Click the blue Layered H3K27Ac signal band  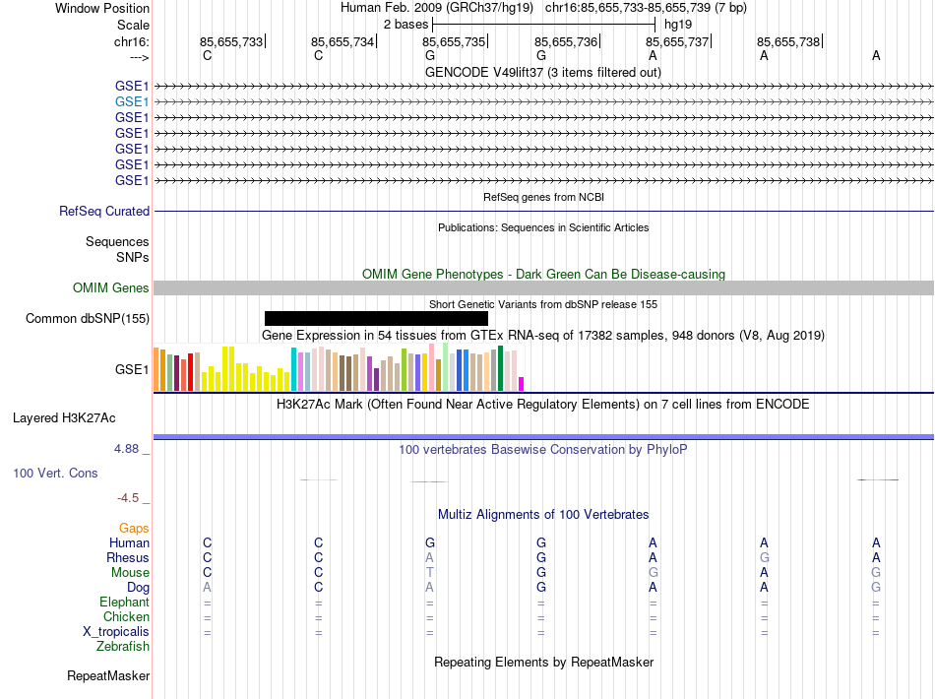click(543, 437)
